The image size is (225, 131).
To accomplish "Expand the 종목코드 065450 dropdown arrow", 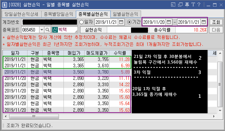I will tap(42, 30).
